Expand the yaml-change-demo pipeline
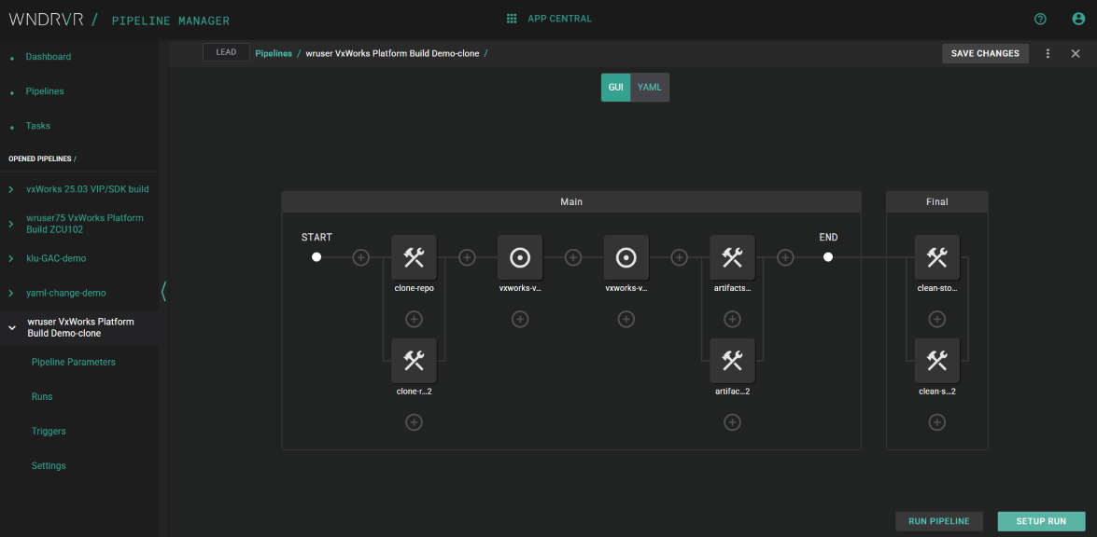The height and width of the screenshot is (537, 1097). point(11,293)
